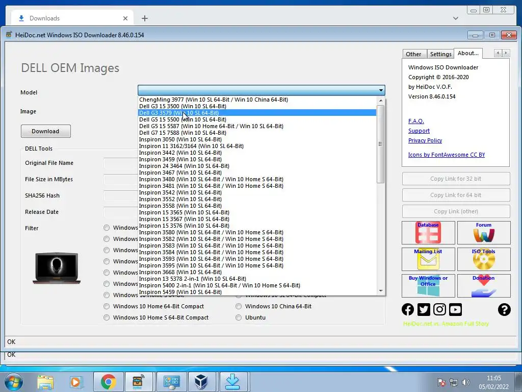
Task: Select Windows 10 Home S 64-Bit Compact filter
Action: coord(156,317)
